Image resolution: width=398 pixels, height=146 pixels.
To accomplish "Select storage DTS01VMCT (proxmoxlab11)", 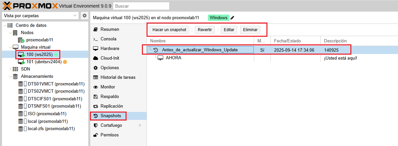I will click(x=56, y=84).
